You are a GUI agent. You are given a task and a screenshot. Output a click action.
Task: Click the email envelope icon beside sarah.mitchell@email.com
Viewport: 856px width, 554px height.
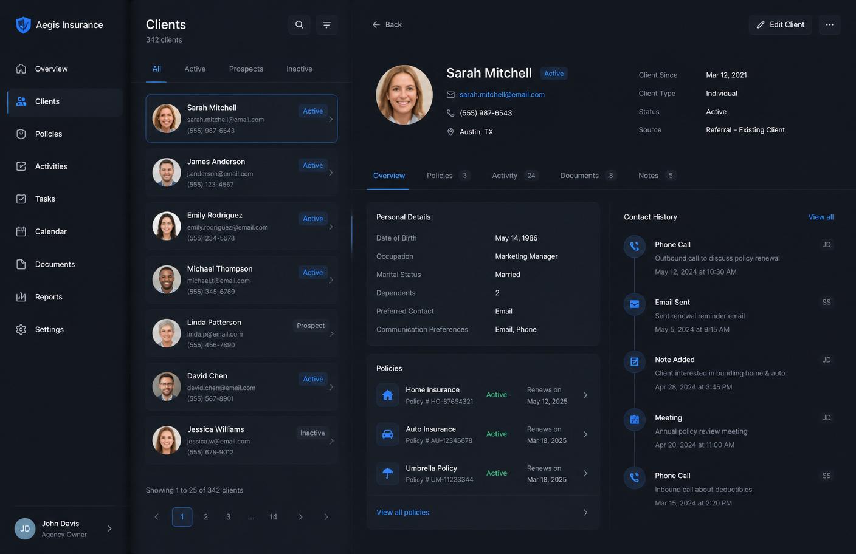[x=450, y=95]
